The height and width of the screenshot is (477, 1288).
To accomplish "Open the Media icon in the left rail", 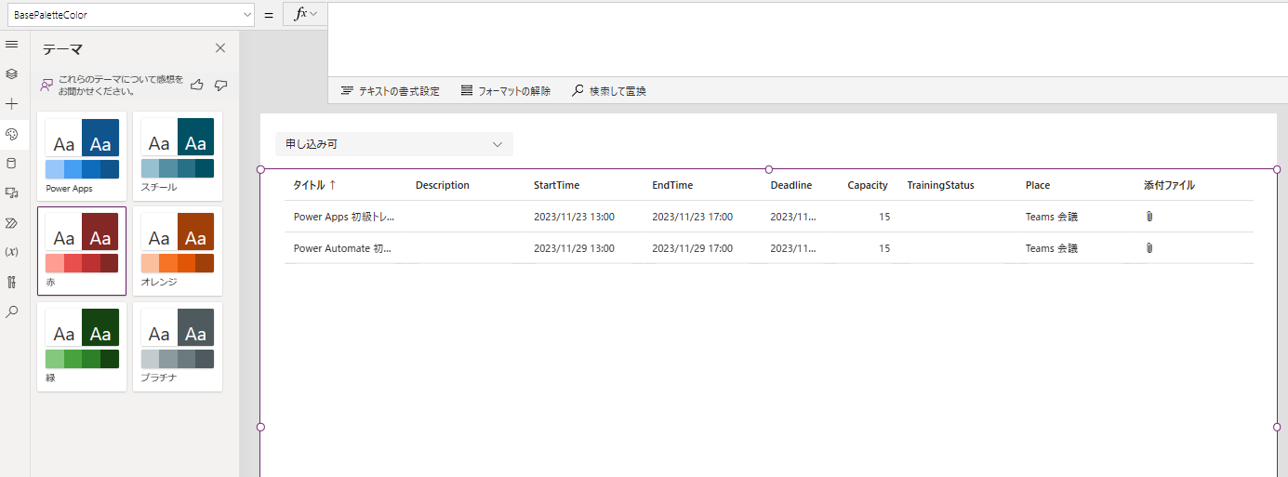I will point(11,192).
